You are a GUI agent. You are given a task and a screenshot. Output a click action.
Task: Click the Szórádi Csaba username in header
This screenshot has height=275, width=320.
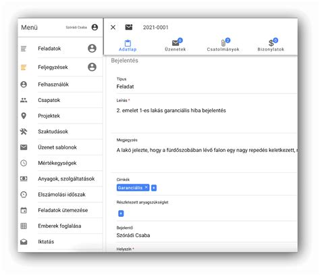tap(76, 27)
